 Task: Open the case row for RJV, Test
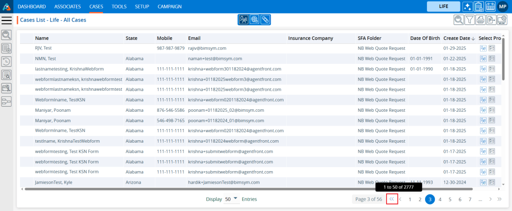click(43, 48)
